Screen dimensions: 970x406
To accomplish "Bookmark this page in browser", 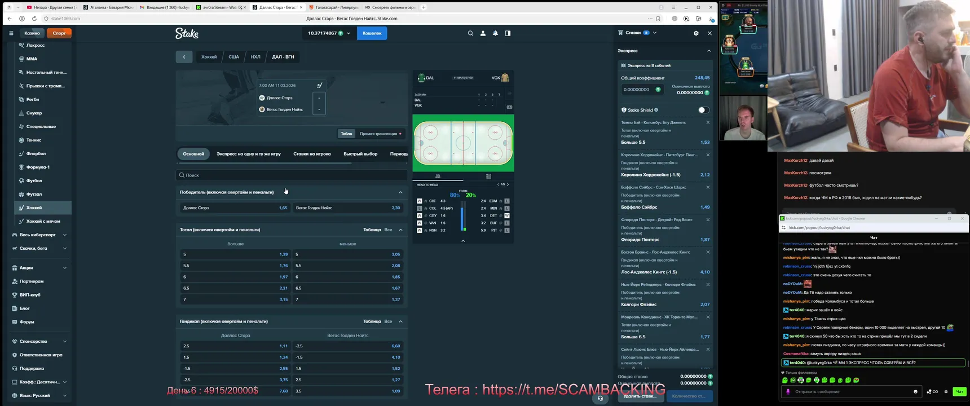I will click(x=658, y=19).
